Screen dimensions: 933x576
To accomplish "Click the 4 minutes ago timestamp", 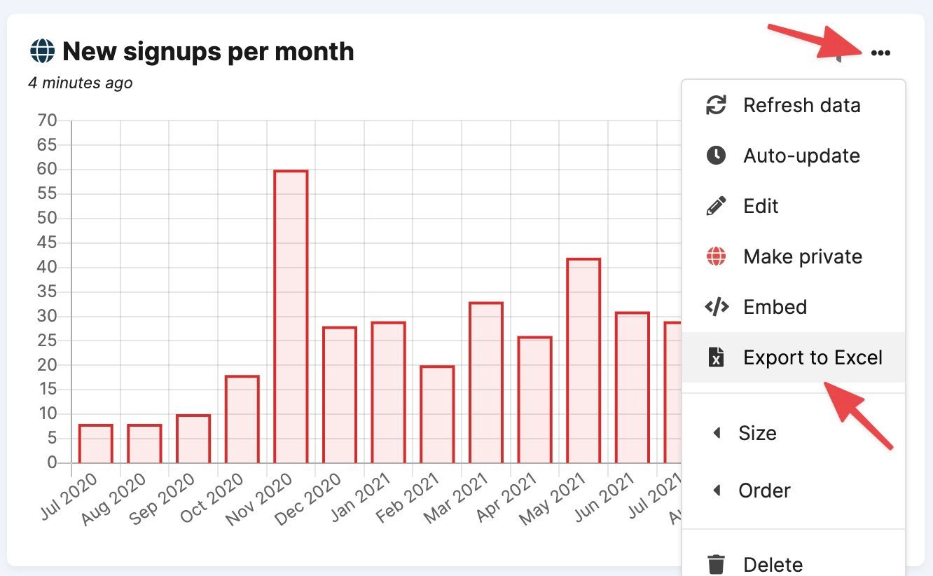I will [x=81, y=83].
